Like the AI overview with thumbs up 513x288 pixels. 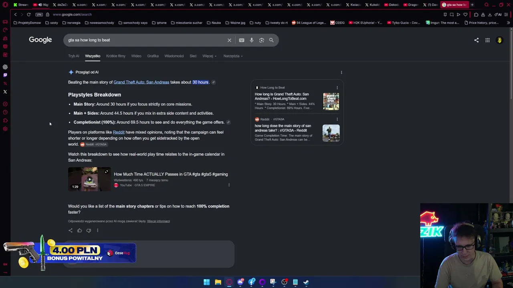coord(79,230)
